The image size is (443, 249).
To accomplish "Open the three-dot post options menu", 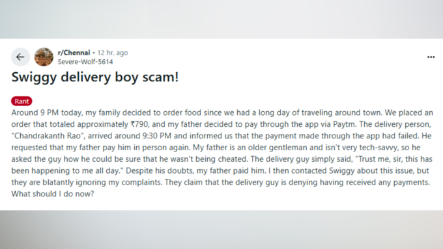I will pyautogui.click(x=431, y=57).
